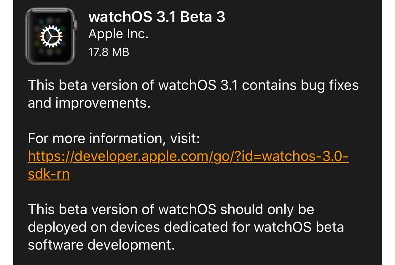Image resolution: width=395 pixels, height=265 pixels.
Task: Click the number 3.1 in the title
Action: (169, 17)
